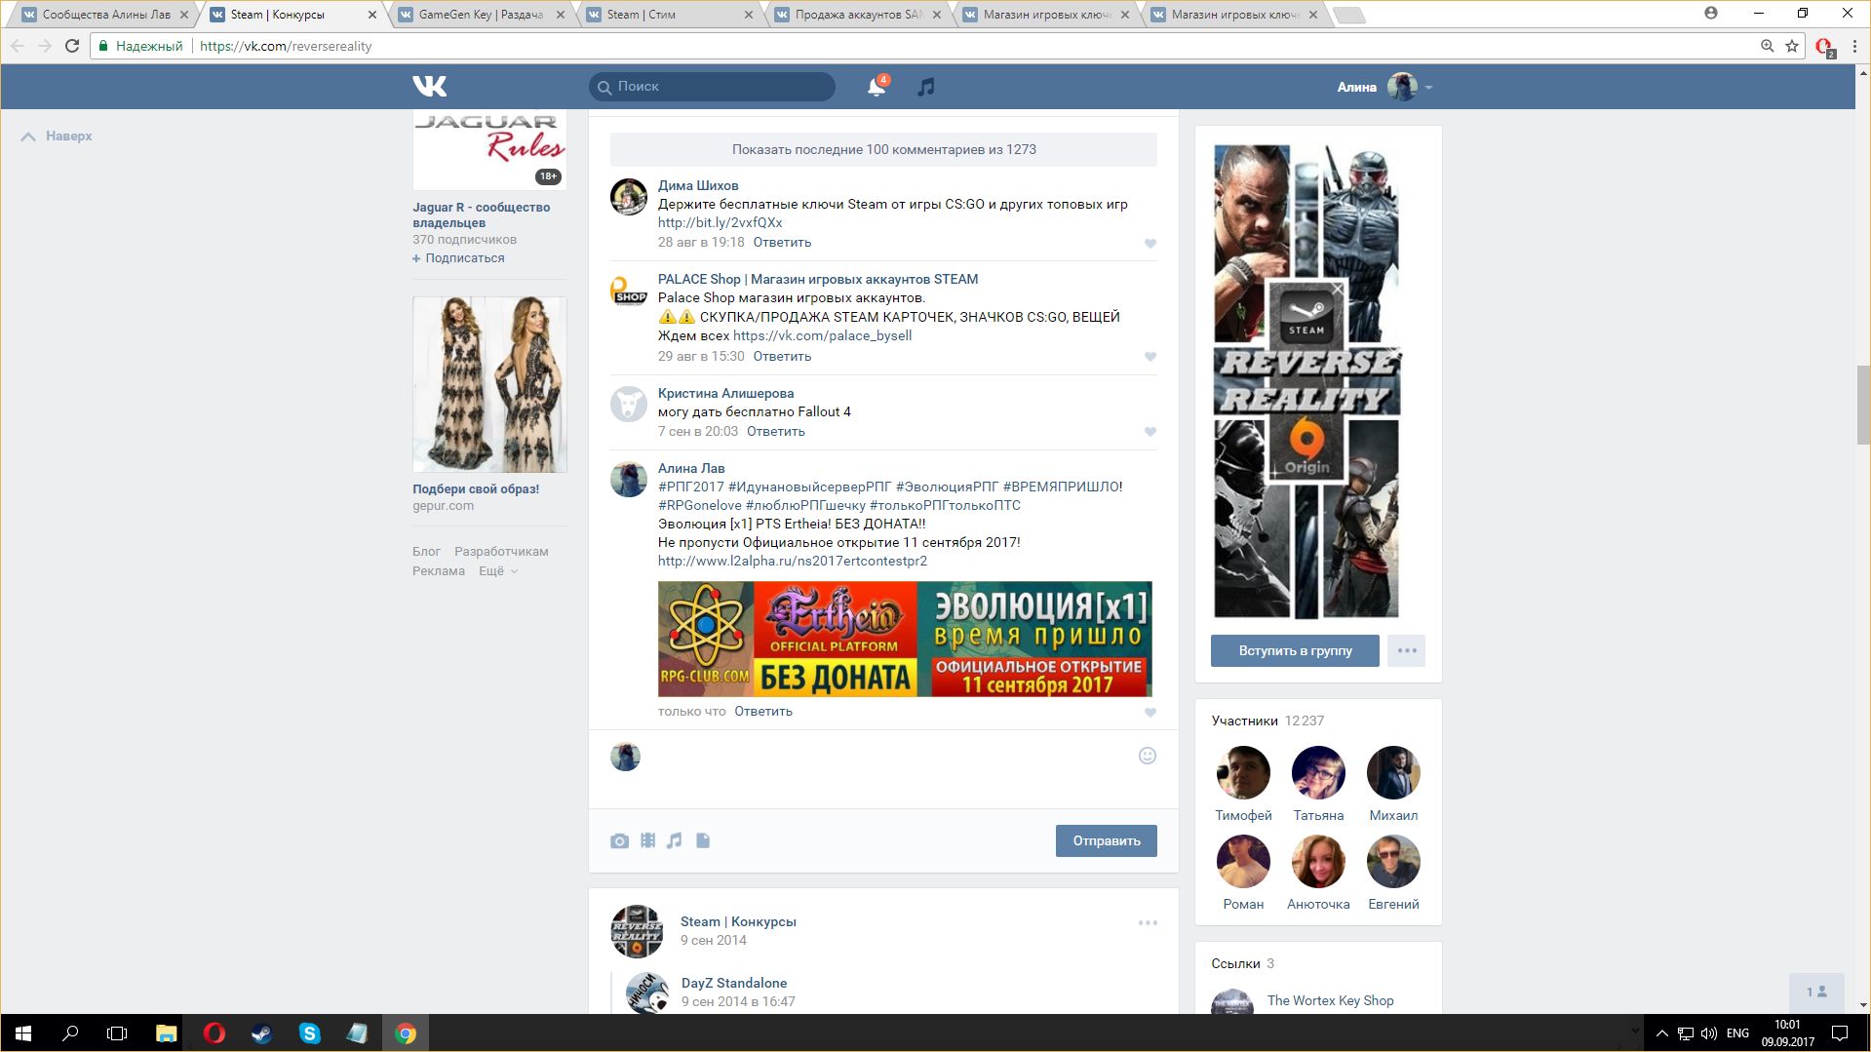
Task: Open three-dots menu of Steam | Конкурсы post
Action: 1148,922
